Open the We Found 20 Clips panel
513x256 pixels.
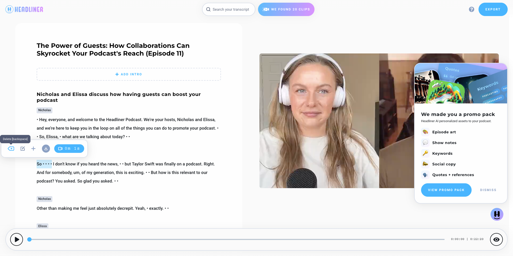click(x=286, y=9)
